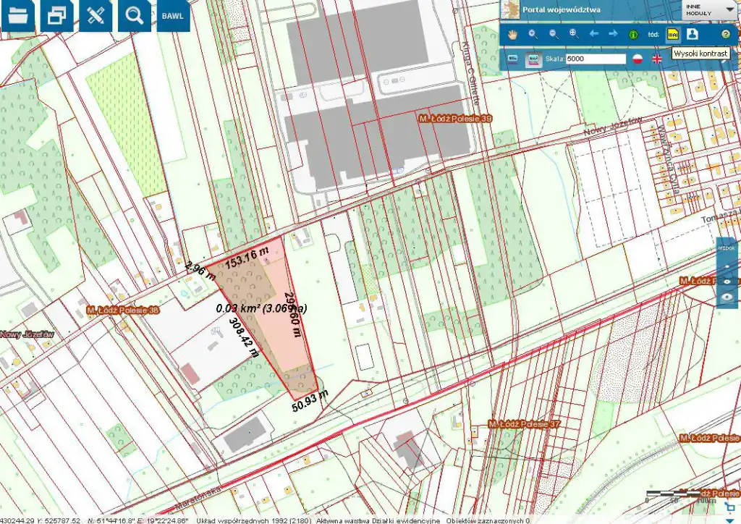
Task: Toggle the WAI high contrast mode
Action: [673, 34]
